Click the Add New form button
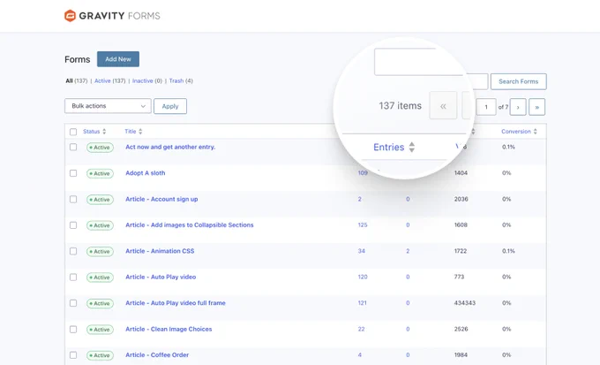Viewport: 600px width, 365px height. pyautogui.click(x=118, y=59)
